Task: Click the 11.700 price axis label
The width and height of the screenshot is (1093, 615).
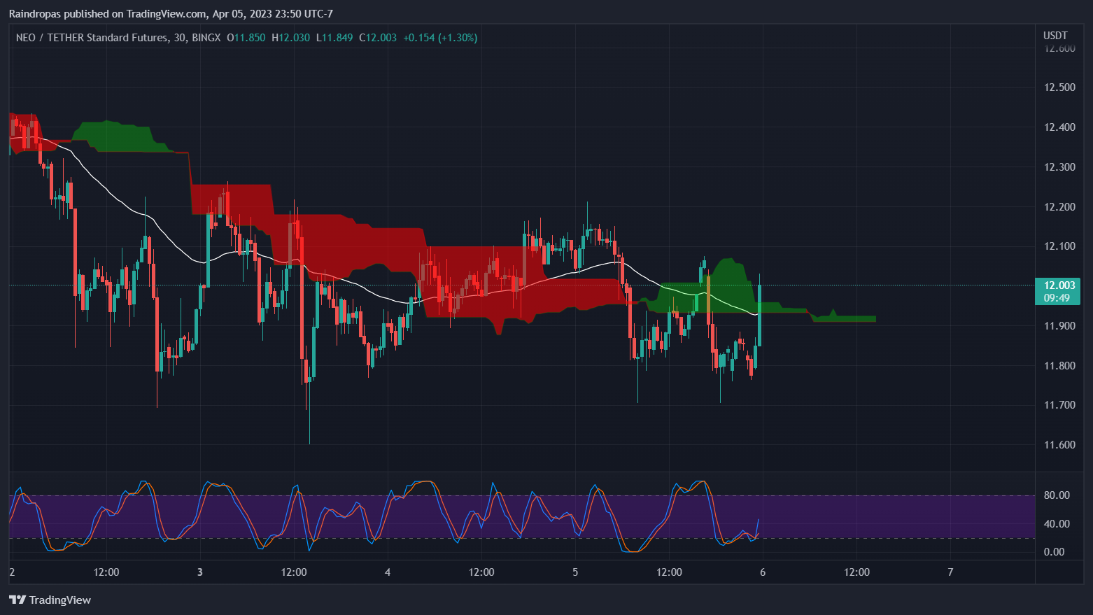Action: pyautogui.click(x=1059, y=405)
